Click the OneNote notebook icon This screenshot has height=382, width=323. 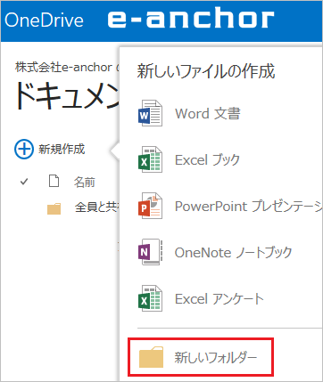pos(150,252)
